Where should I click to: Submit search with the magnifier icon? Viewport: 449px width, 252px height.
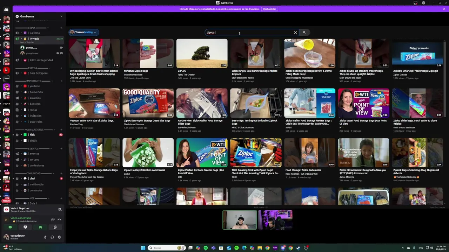pyautogui.click(x=304, y=32)
